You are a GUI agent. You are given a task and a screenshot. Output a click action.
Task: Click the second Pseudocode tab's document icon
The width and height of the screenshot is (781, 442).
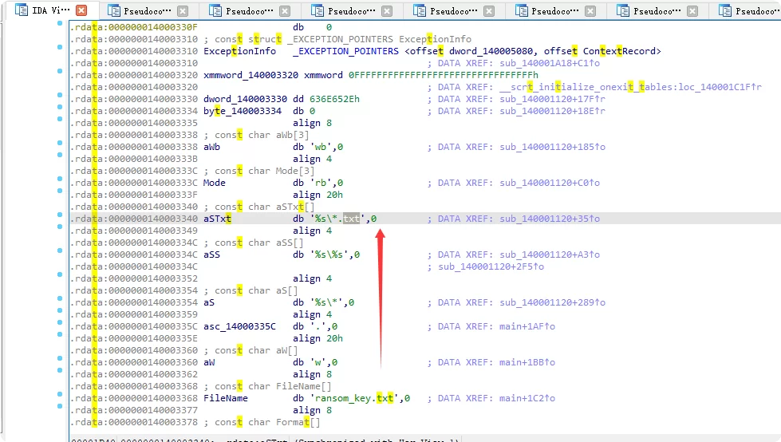(x=216, y=11)
